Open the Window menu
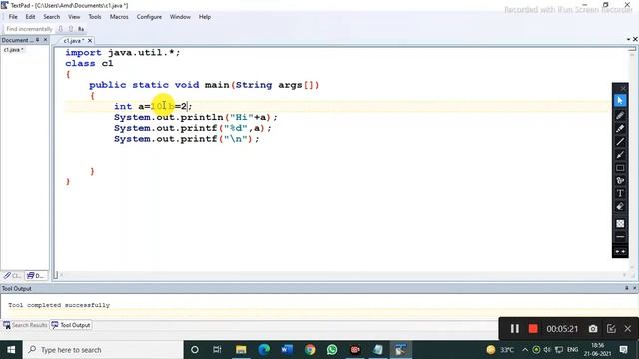639x359 pixels. [180, 17]
